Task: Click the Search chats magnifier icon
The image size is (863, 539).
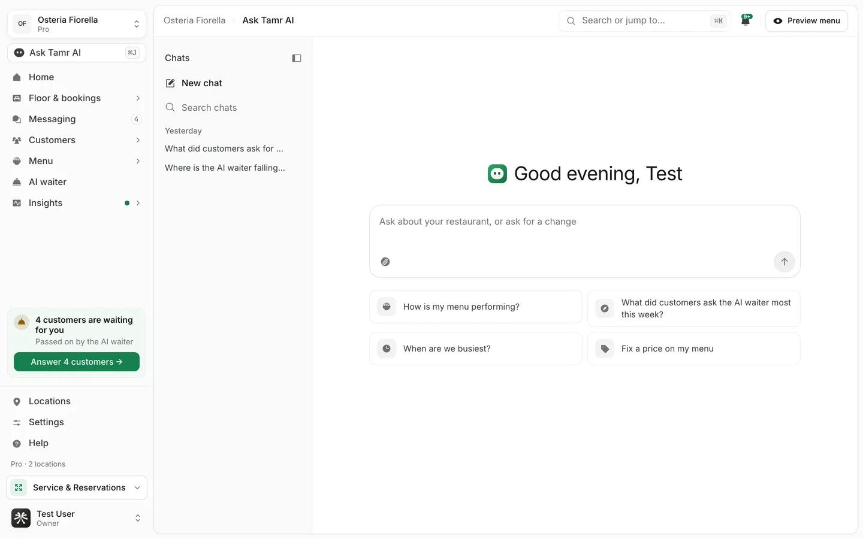Action: [x=170, y=108]
